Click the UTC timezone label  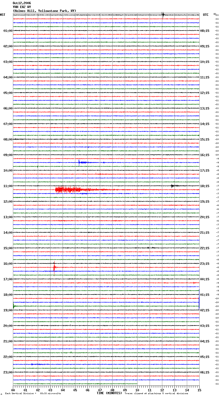click(206, 15)
